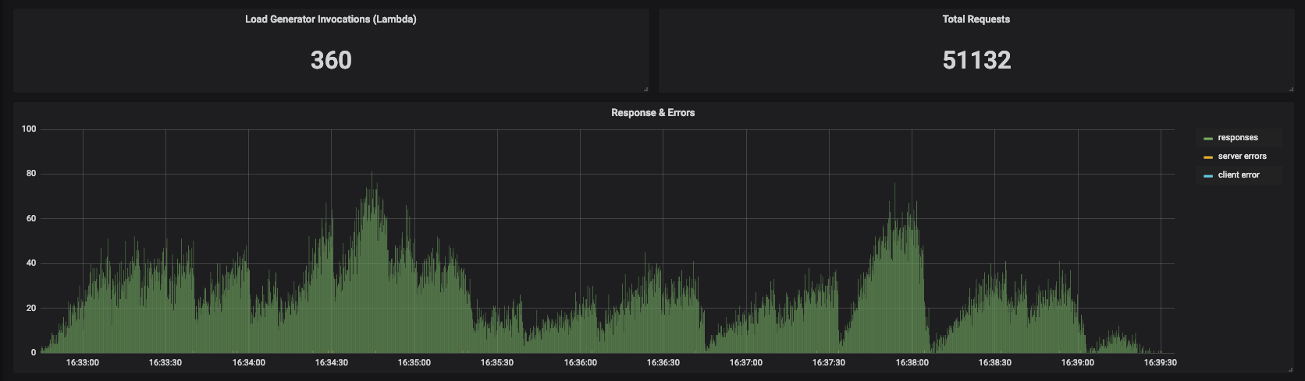The height and width of the screenshot is (381, 1305).
Task: Click the 16:35:30 time axis label
Action: 497,362
